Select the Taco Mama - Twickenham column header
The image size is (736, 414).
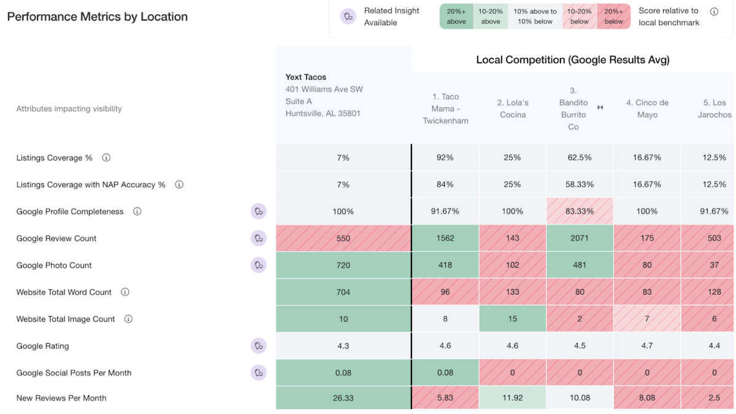click(445, 108)
